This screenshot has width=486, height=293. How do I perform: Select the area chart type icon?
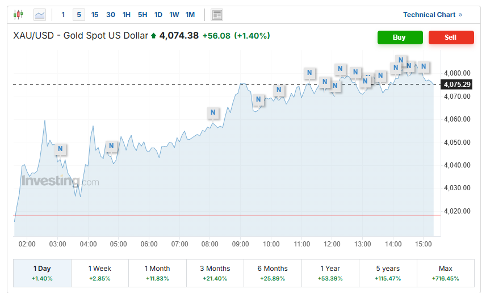(40, 15)
